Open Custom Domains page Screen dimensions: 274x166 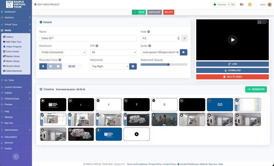tap(13, 87)
